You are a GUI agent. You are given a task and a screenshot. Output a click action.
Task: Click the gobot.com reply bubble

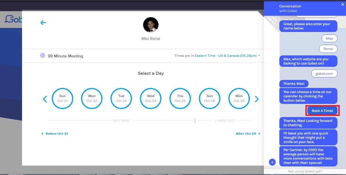coord(324,74)
